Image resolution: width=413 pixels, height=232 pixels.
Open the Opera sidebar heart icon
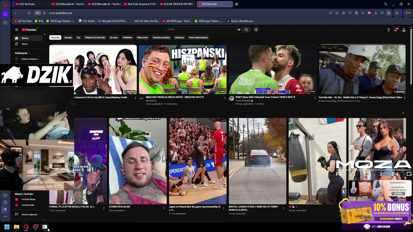pyautogui.click(x=5, y=196)
